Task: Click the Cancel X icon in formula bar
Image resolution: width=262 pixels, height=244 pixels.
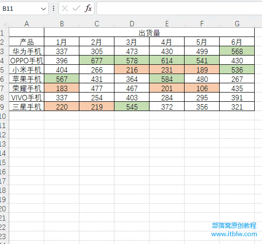Action: [x=65, y=8]
